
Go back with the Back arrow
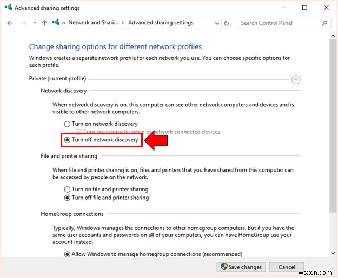10,23
